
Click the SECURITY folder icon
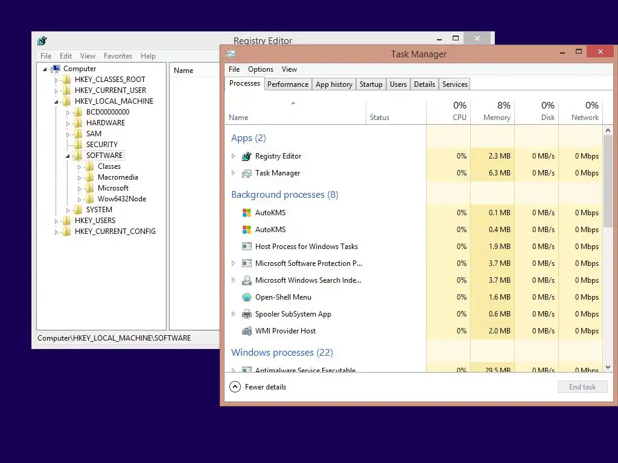coord(78,145)
